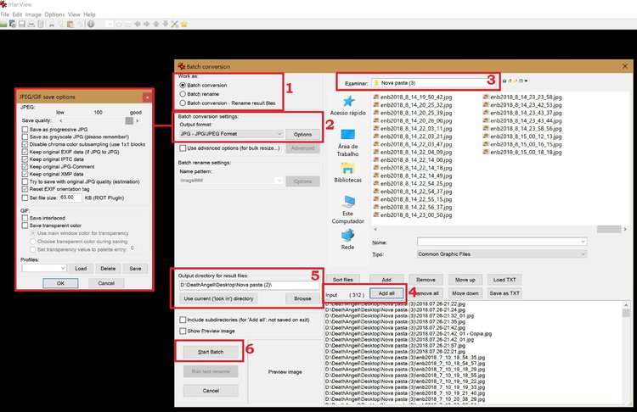Open the Rede network location

point(347,239)
